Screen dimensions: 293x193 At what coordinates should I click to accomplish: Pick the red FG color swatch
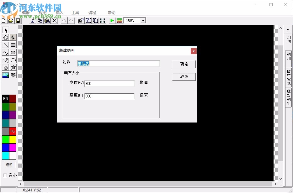coord(13,131)
